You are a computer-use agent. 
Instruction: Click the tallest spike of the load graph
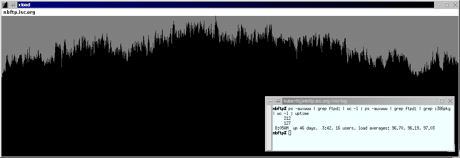coord(216,22)
